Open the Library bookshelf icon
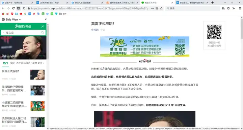 (223, 8)
